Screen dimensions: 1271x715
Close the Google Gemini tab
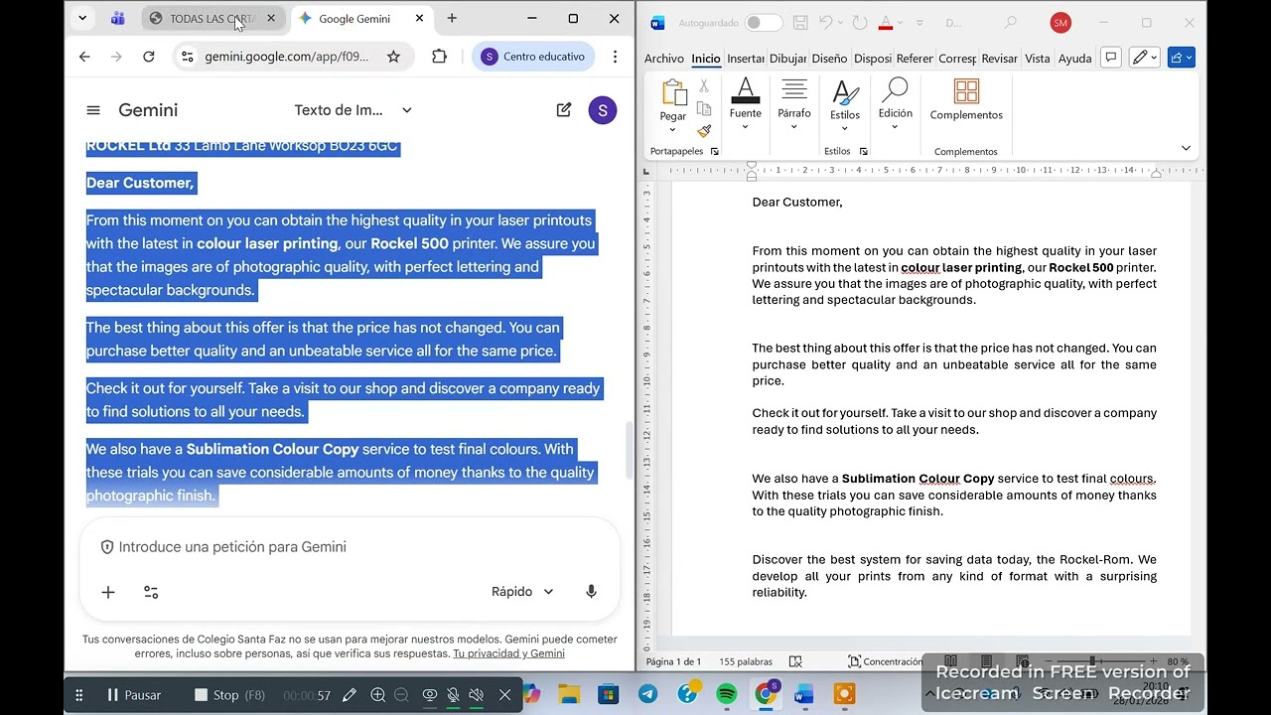(x=419, y=18)
